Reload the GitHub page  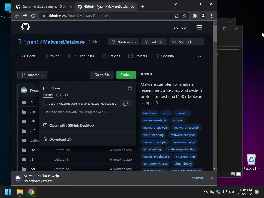[33, 16]
